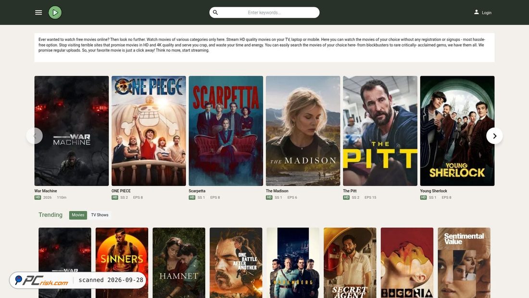
Task: Open the Hamnet trending poster
Action: click(179, 263)
